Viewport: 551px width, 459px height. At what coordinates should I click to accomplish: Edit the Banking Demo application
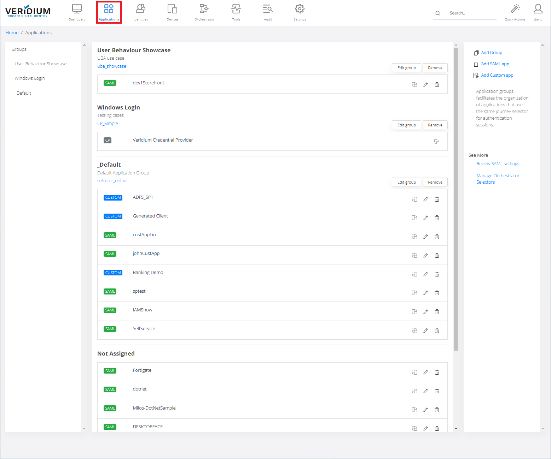425,274
